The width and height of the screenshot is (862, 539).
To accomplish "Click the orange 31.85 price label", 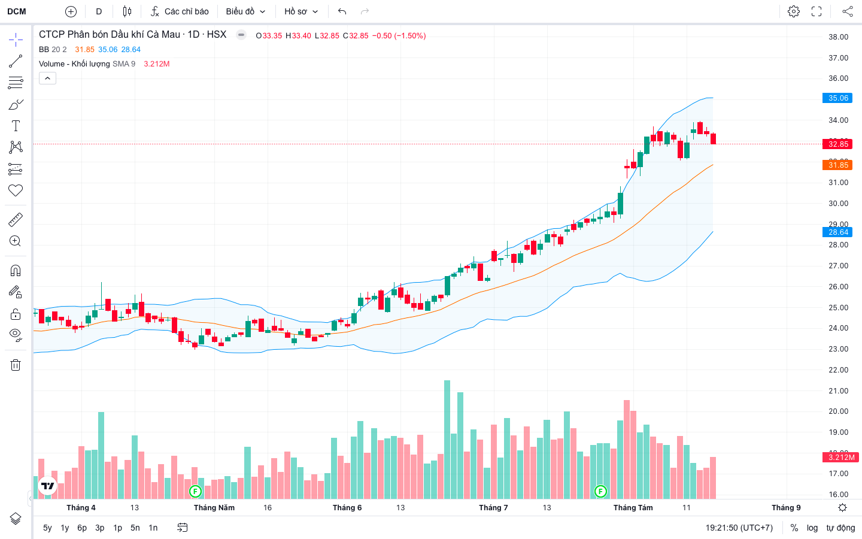I will point(838,165).
